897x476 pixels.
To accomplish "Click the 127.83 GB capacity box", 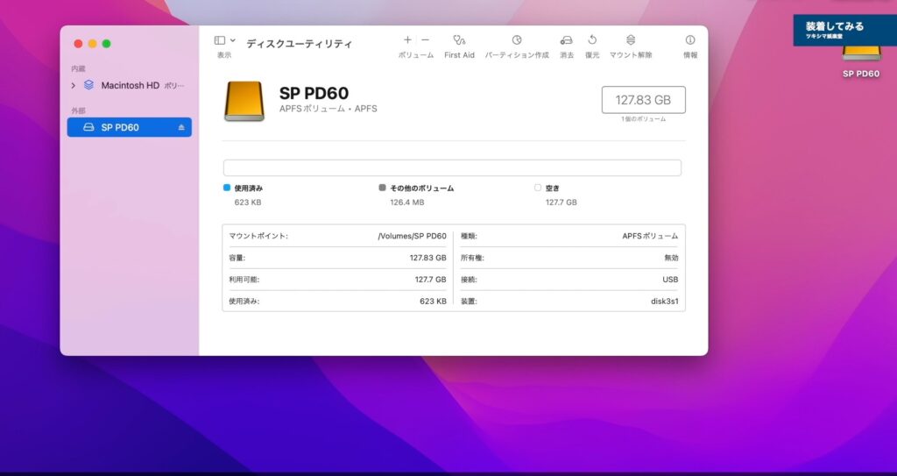I will pos(644,100).
